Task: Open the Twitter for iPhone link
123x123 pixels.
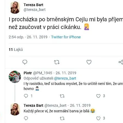Action: [x=66, y=37]
